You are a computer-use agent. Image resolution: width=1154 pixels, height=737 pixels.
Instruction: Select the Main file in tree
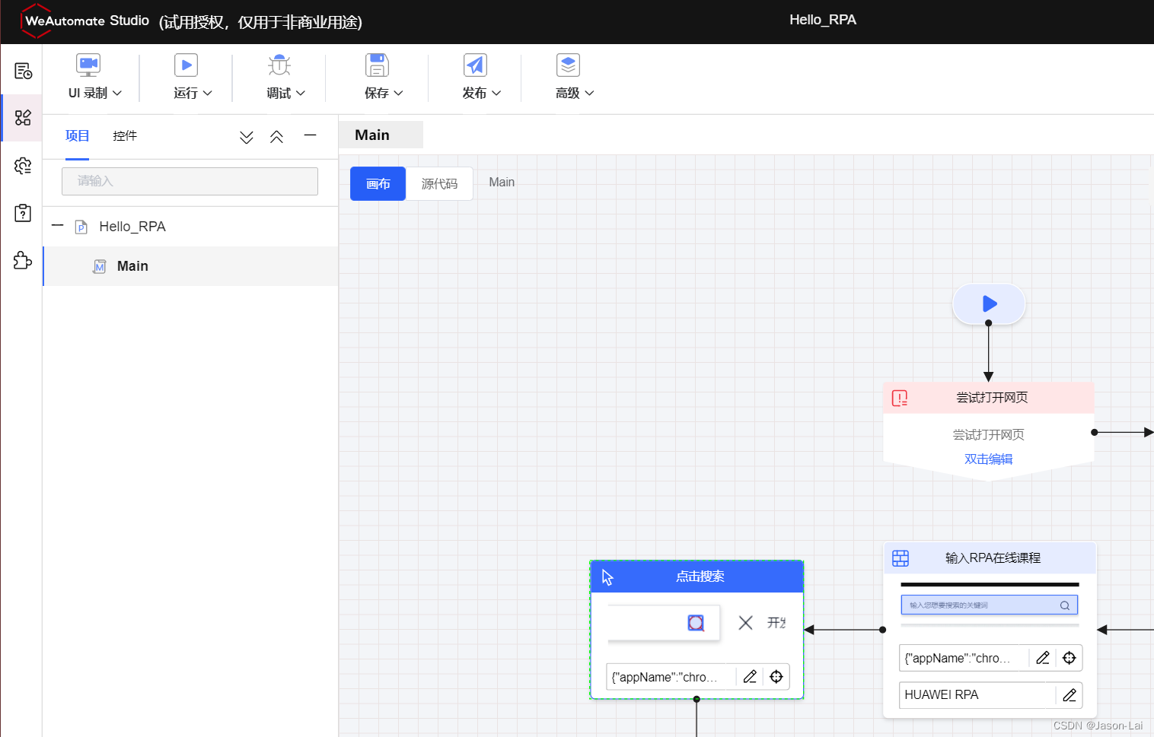point(190,266)
